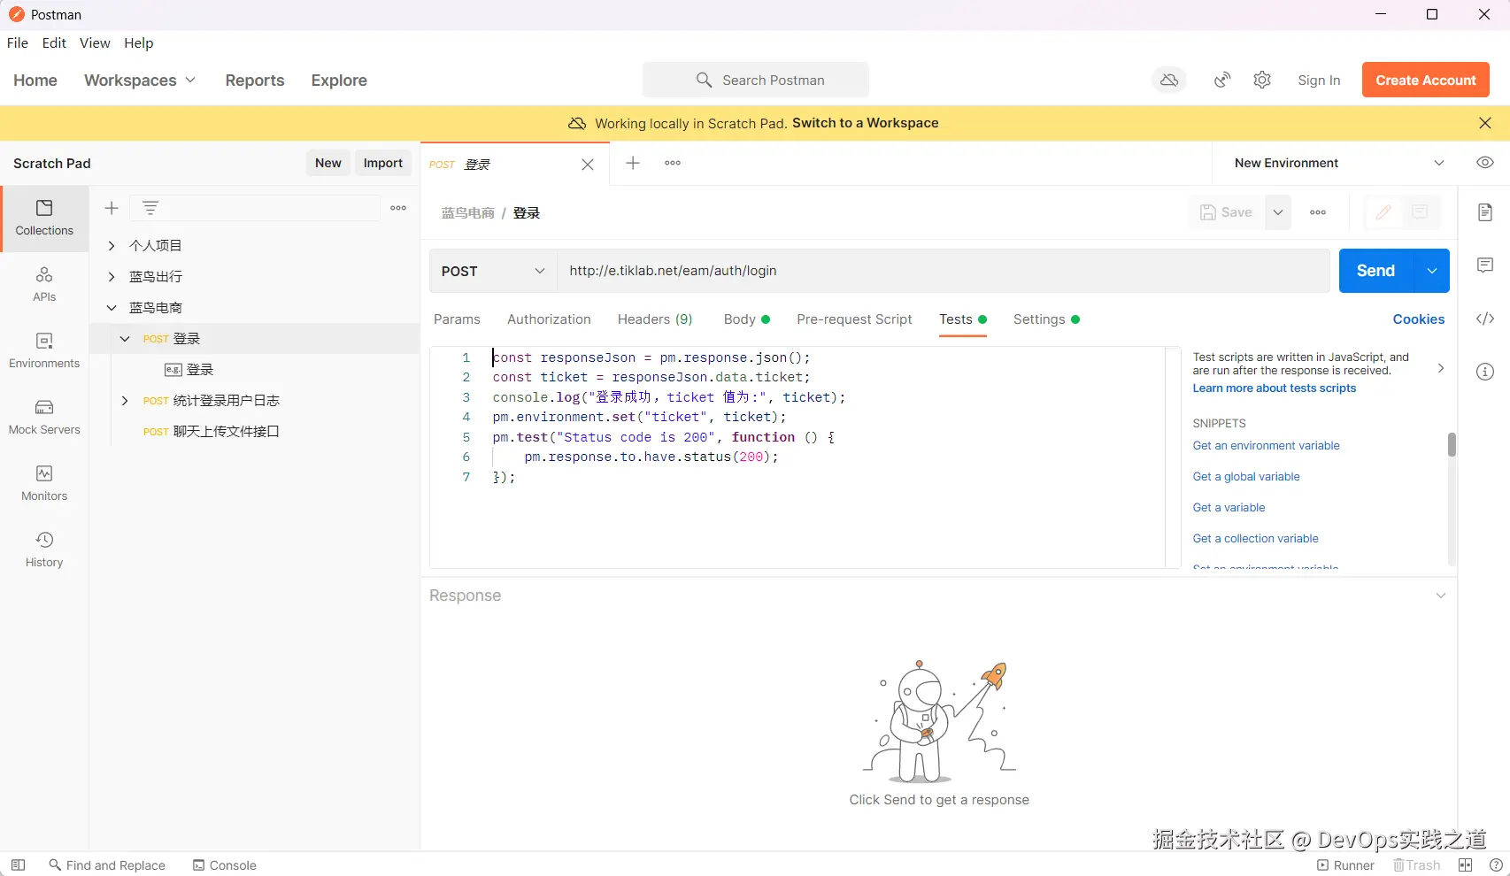Switch to the Body tab
Screen dimensions: 1510x876
[x=746, y=319]
